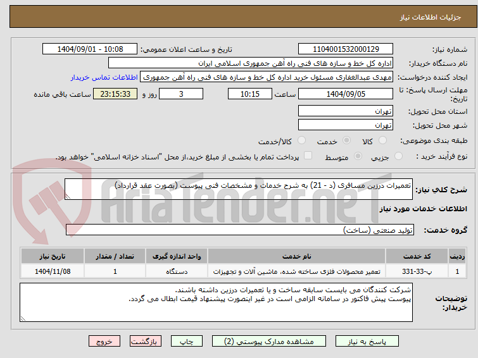
Task: Select the متوسط purchase type radio
Action: point(358,156)
